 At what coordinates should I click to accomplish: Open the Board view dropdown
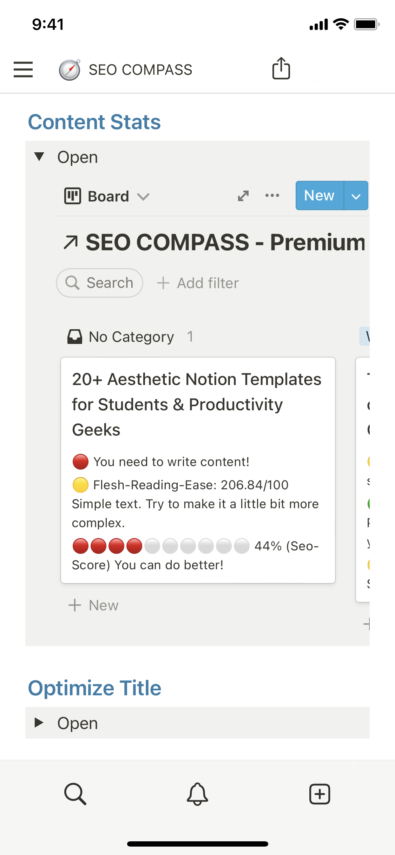(107, 196)
